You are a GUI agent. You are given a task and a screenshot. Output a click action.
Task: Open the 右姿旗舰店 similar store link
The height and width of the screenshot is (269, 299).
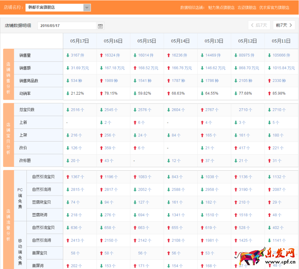tap(247, 8)
